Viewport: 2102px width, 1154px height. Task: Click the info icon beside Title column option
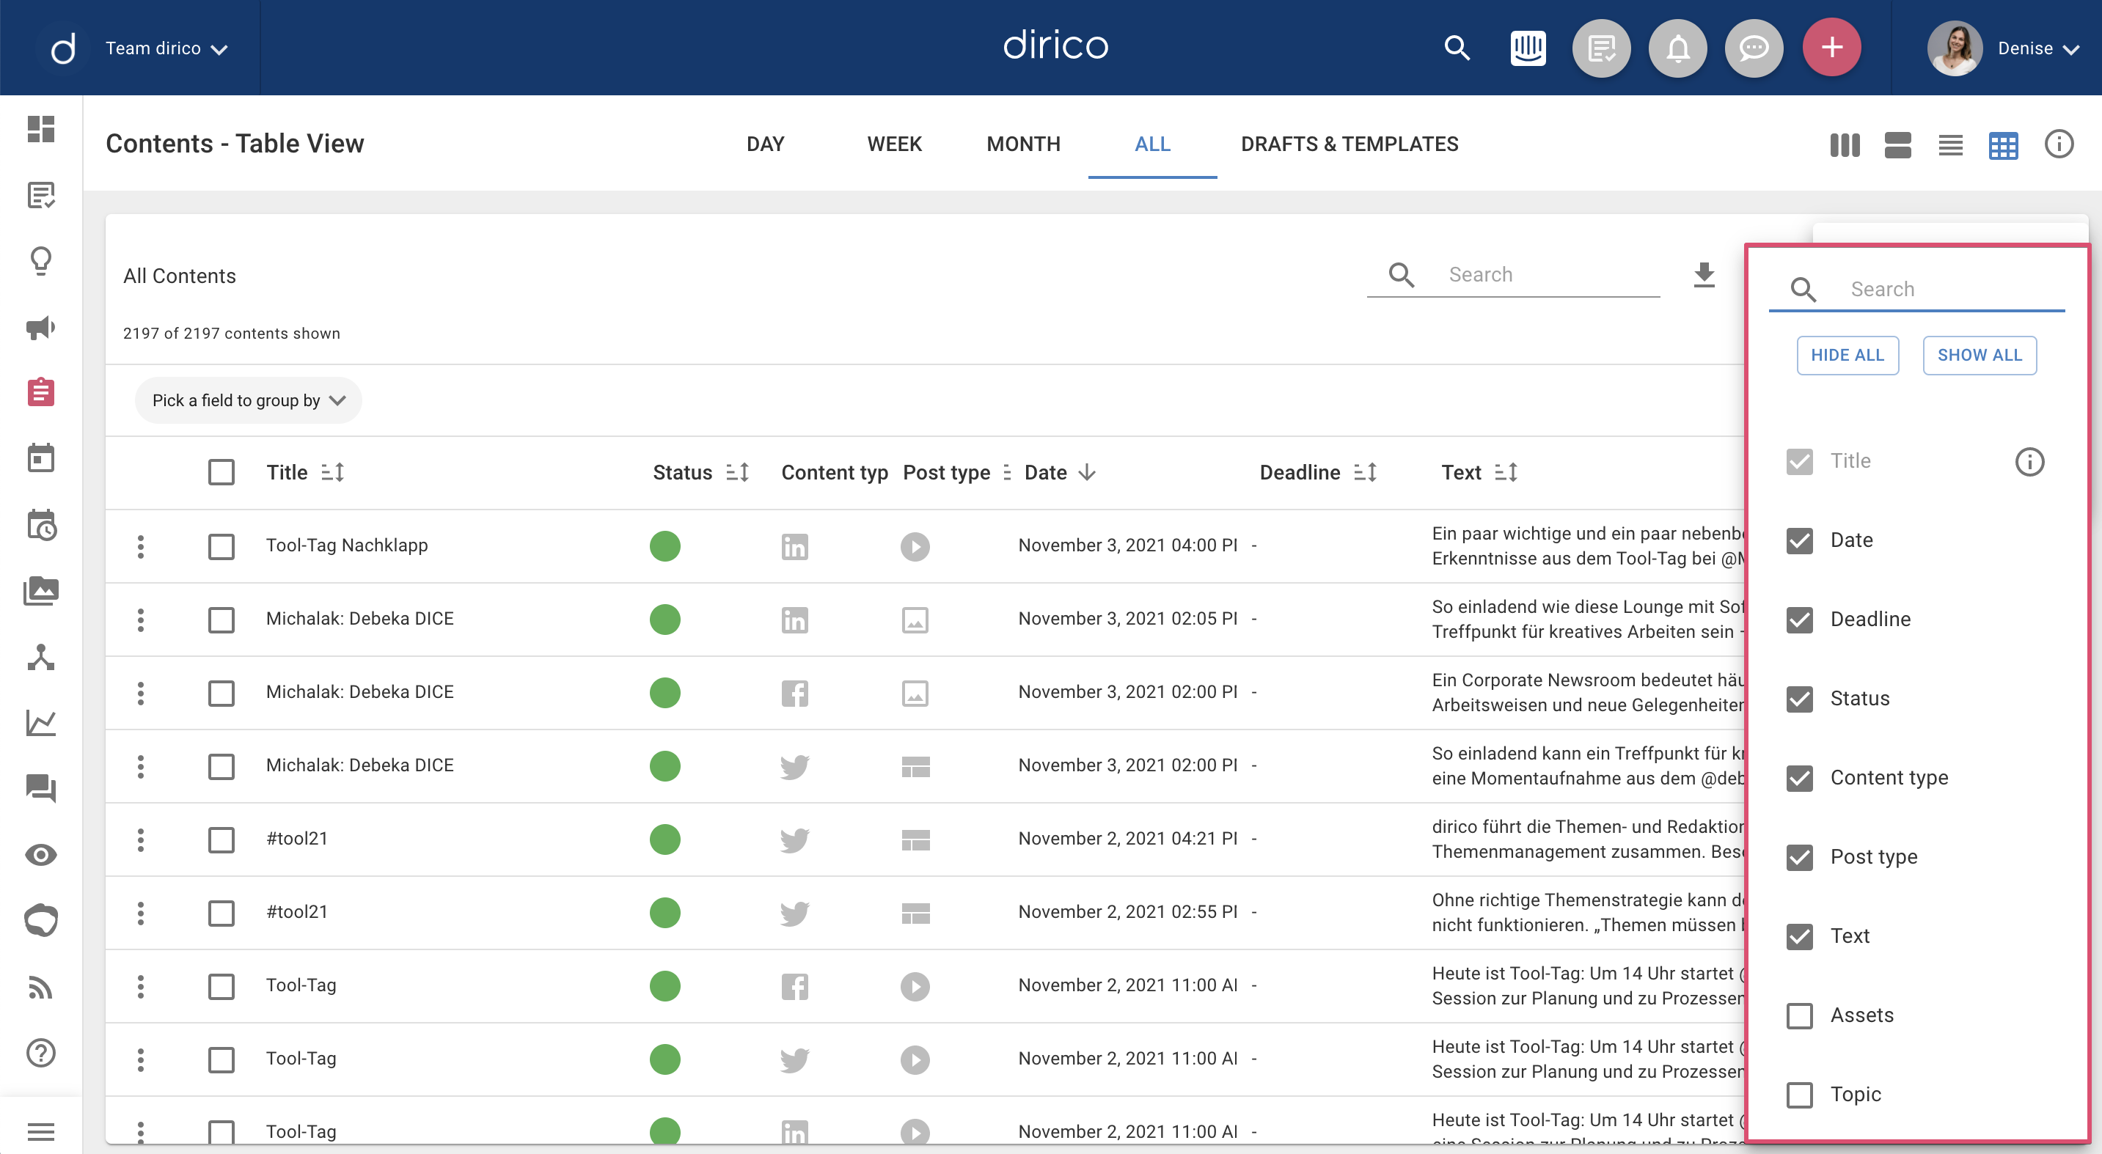tap(2029, 463)
